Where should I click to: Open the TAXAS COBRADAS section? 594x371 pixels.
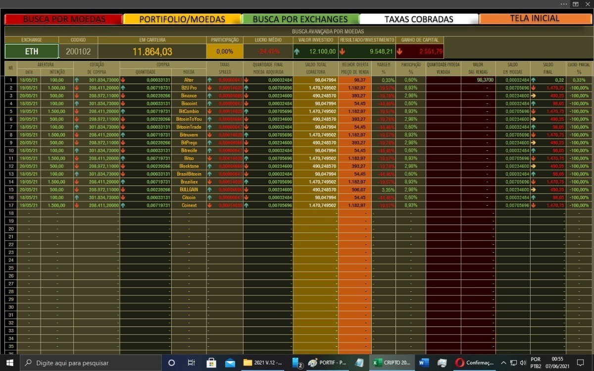[419, 19]
